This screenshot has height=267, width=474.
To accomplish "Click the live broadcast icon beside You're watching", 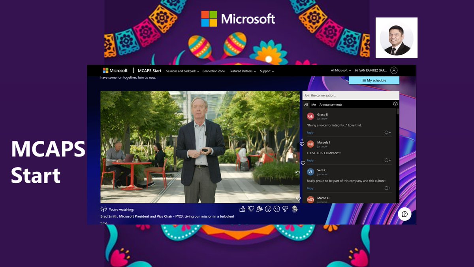I will click(103, 209).
